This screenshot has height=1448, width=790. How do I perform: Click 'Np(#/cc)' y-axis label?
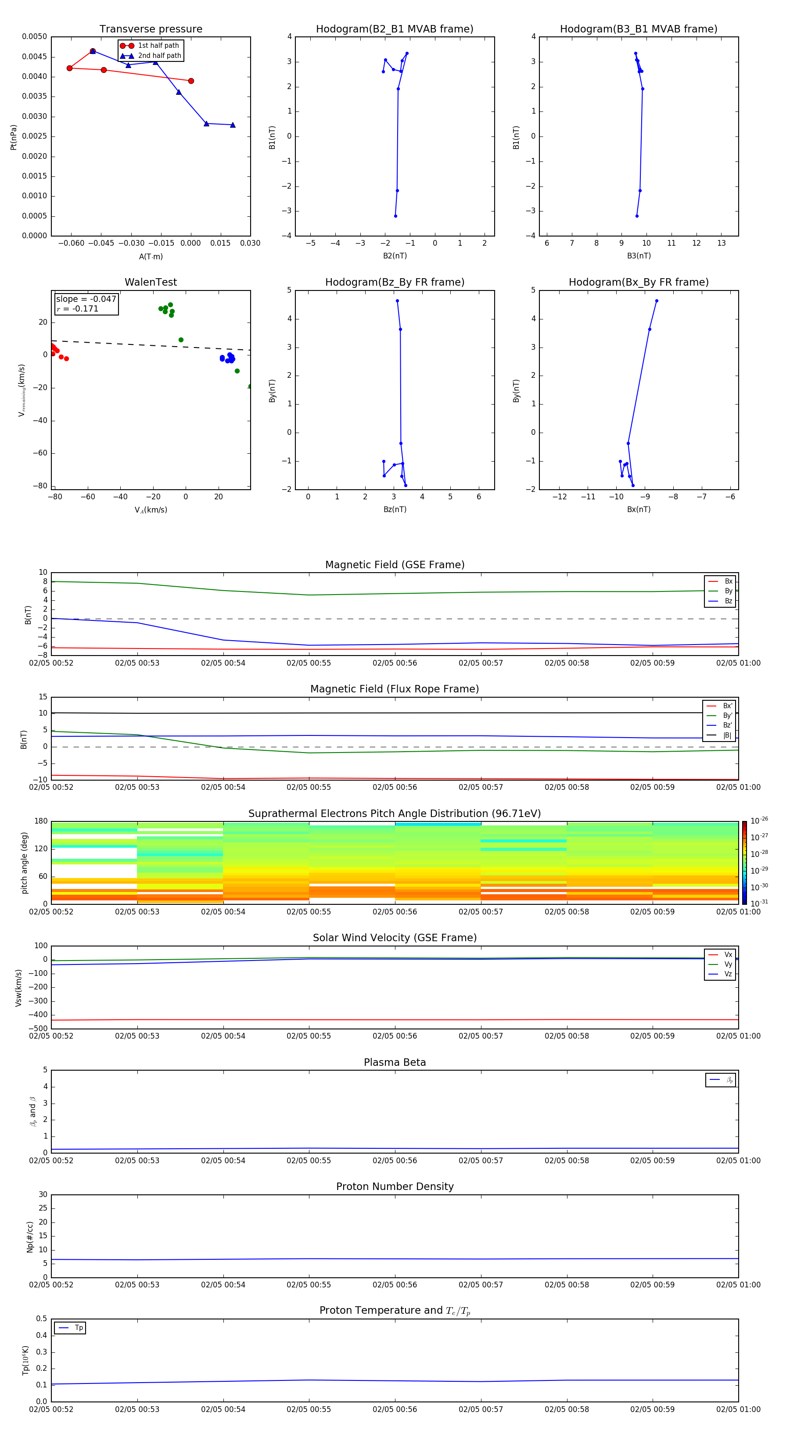point(30,1237)
